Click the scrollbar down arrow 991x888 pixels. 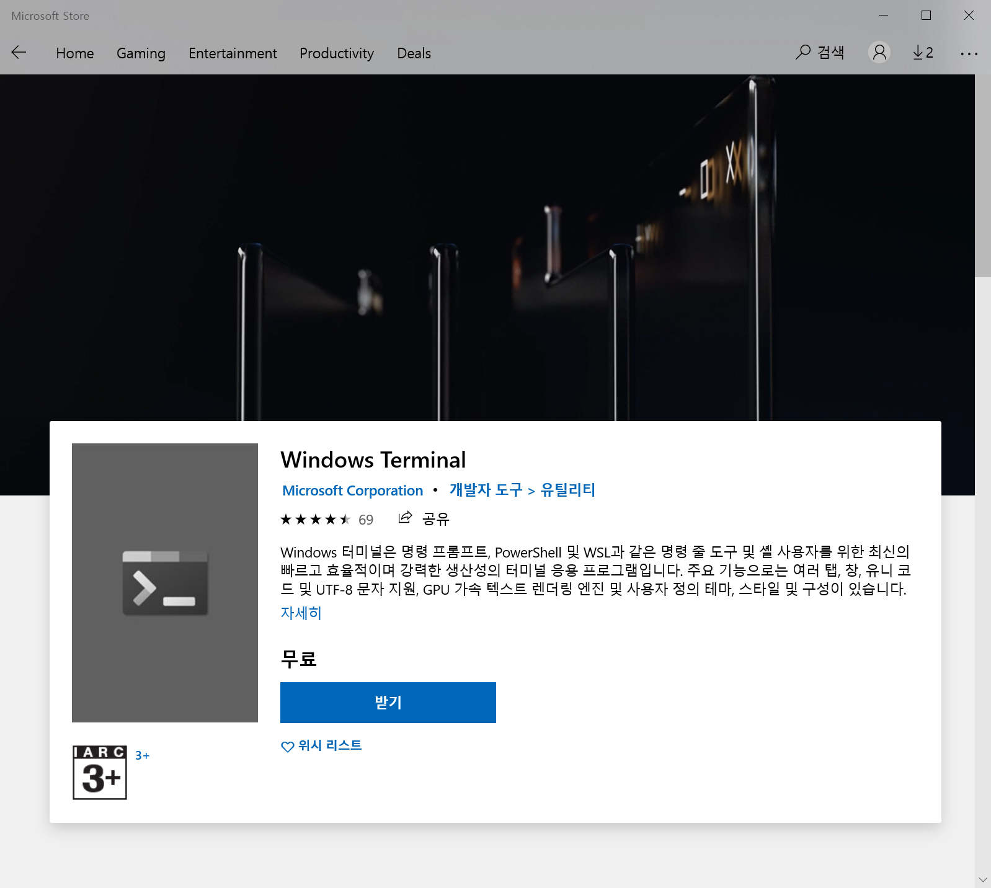click(983, 879)
